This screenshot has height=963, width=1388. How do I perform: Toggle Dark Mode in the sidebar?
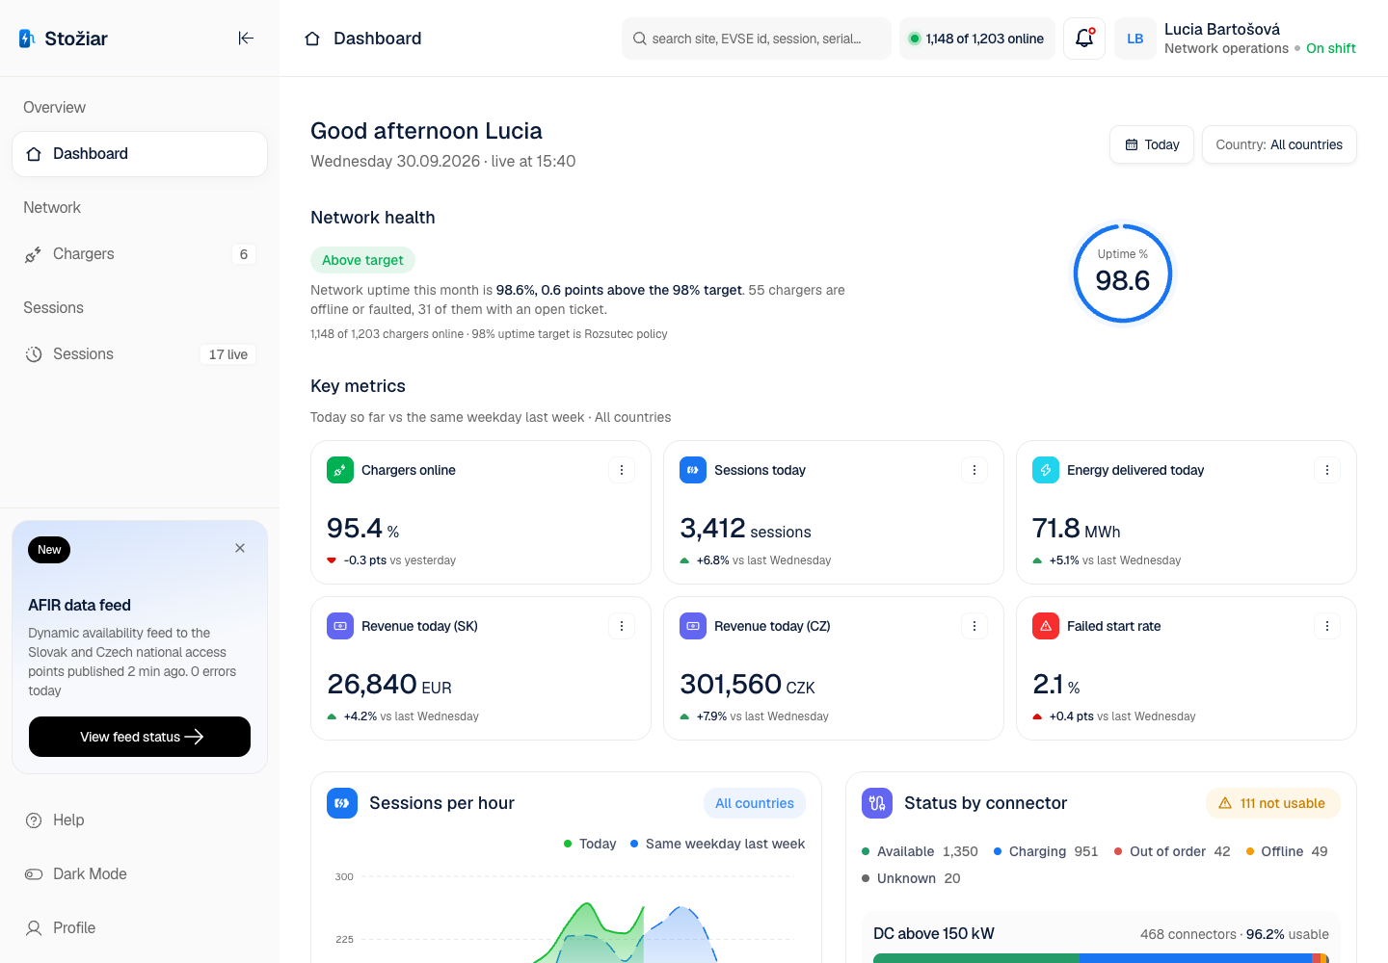click(140, 874)
